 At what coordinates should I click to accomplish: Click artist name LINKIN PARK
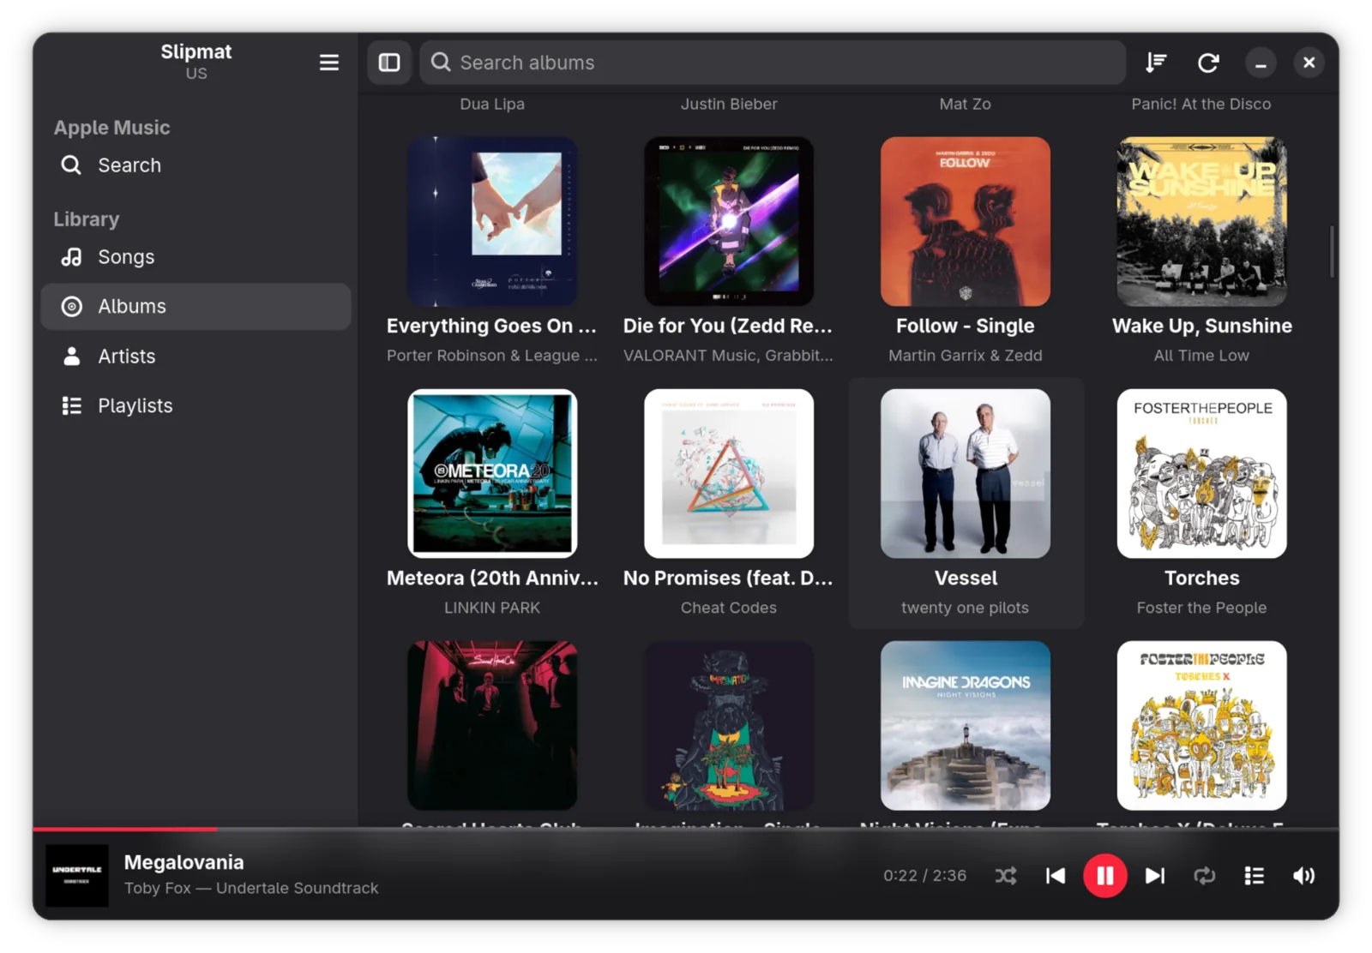[492, 608]
